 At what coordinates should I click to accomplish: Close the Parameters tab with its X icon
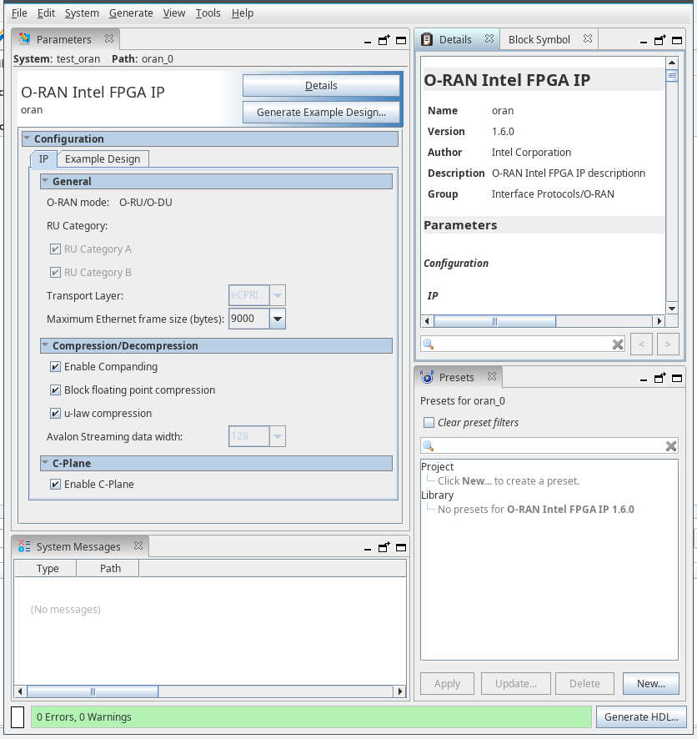pyautogui.click(x=108, y=38)
